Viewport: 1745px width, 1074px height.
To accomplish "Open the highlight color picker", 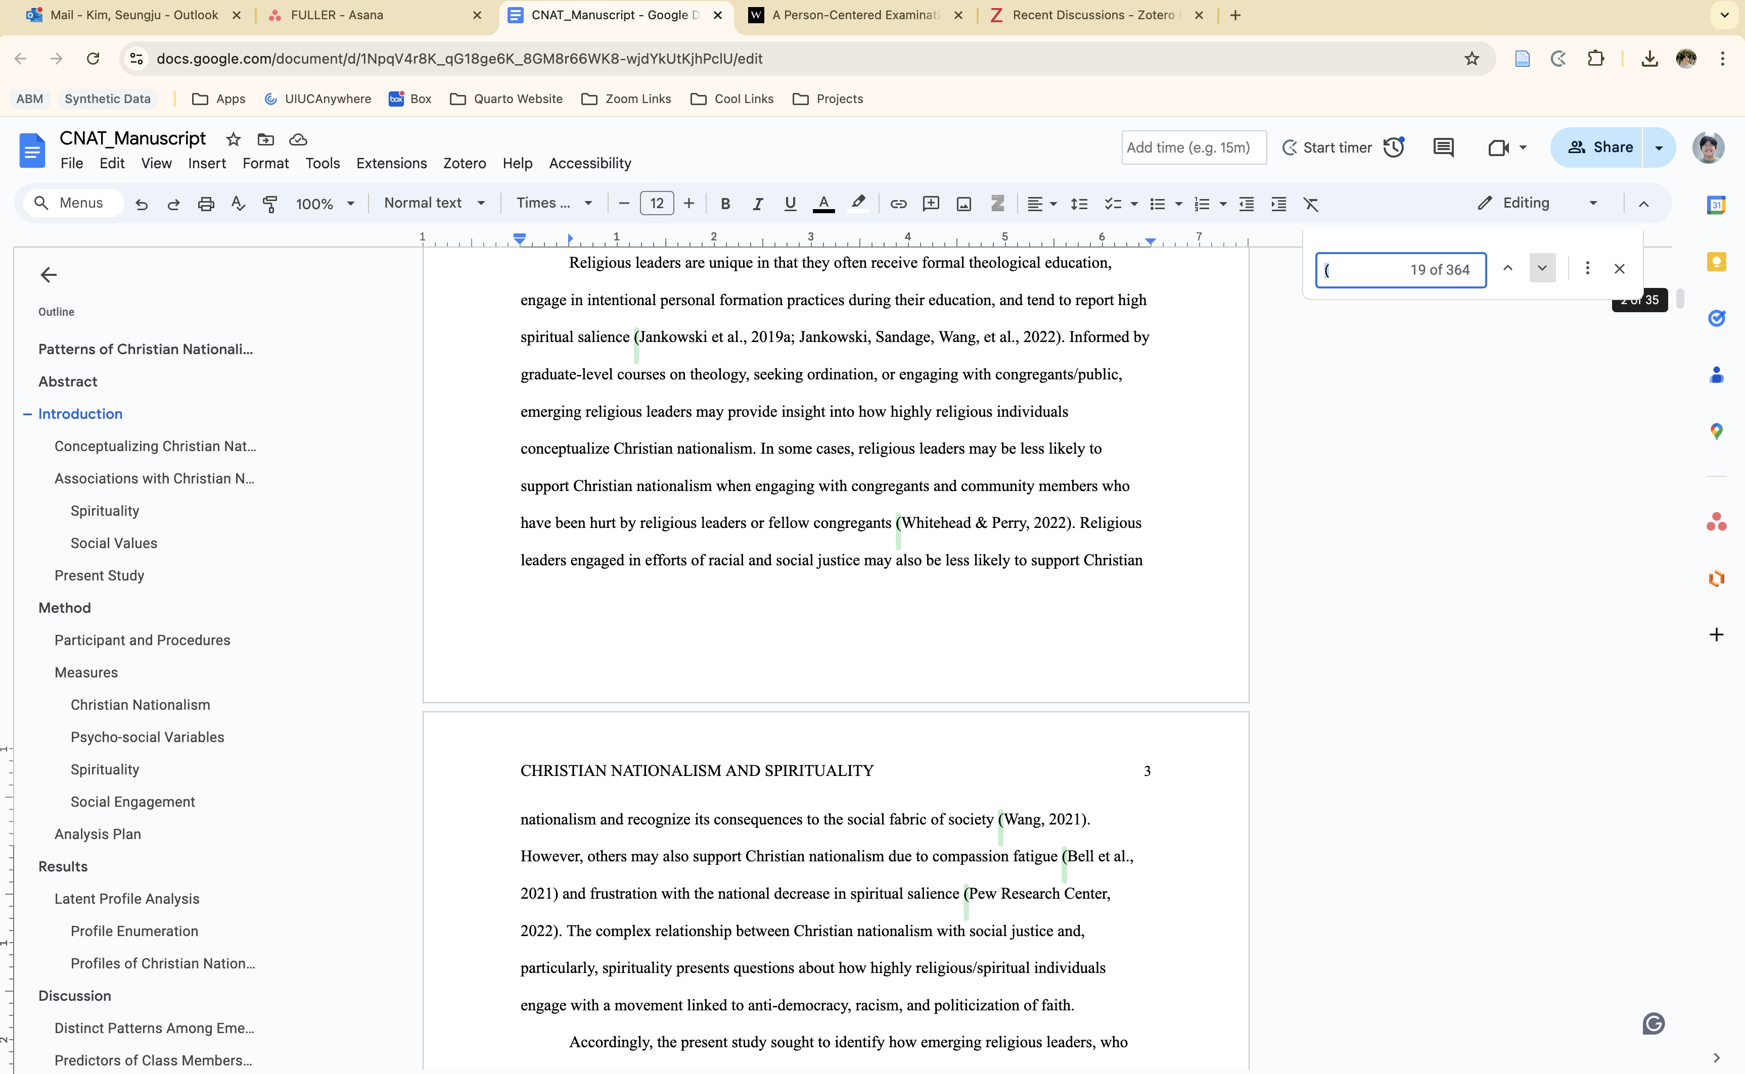I will [858, 204].
